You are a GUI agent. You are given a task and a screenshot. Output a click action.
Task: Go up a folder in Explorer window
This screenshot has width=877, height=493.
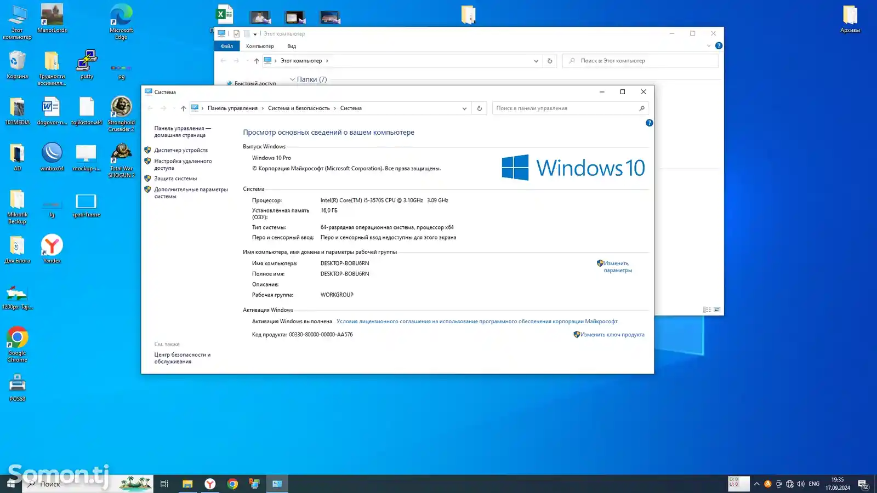tap(257, 61)
